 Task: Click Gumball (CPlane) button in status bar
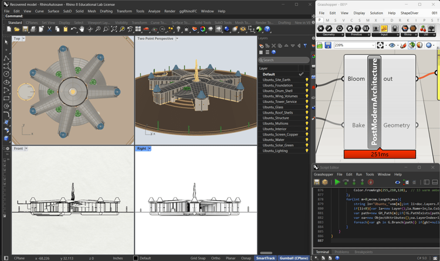[294, 258]
